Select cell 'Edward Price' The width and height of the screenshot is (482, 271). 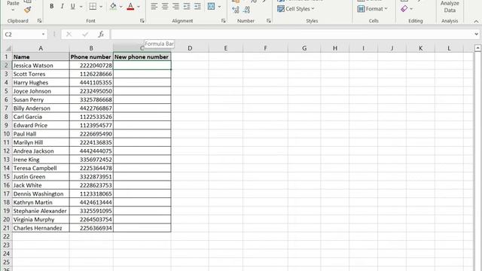tap(41, 126)
